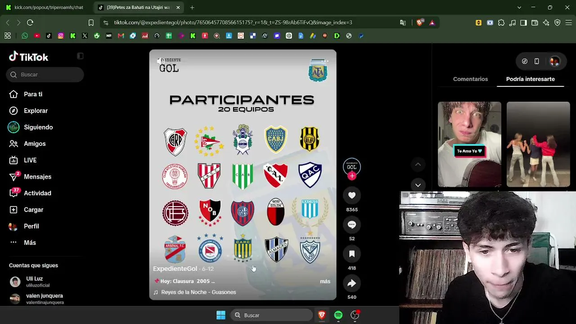The height and width of the screenshot is (324, 576).
Task: Open a new browser tab
Action: (x=192, y=8)
